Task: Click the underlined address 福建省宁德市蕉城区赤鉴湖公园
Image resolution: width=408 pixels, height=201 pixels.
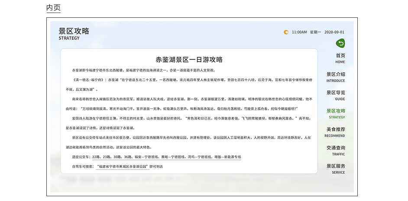Action: [x=122, y=166]
